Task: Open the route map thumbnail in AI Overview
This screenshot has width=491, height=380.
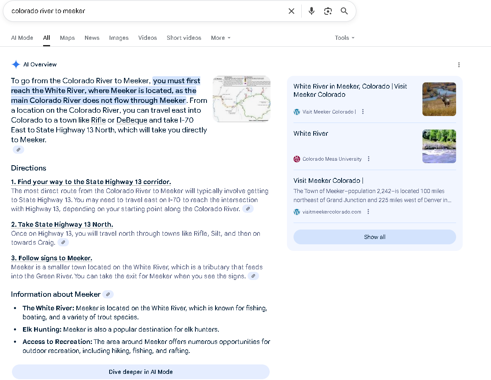Action: tap(241, 99)
